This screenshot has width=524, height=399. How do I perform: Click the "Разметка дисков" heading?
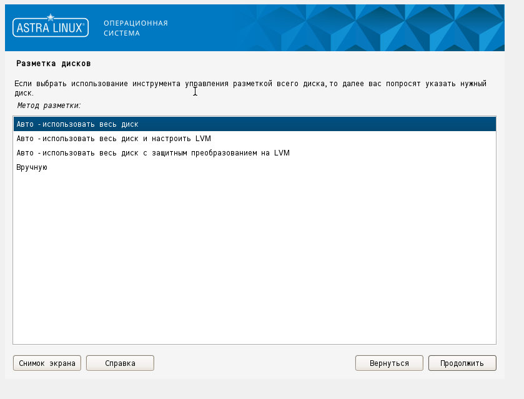click(x=54, y=64)
